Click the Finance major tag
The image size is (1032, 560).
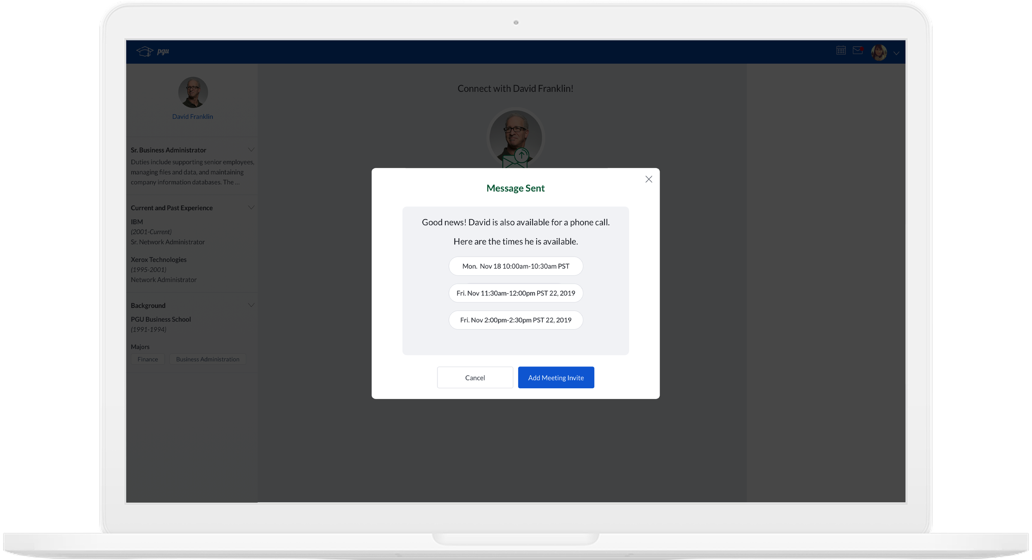pyautogui.click(x=148, y=359)
